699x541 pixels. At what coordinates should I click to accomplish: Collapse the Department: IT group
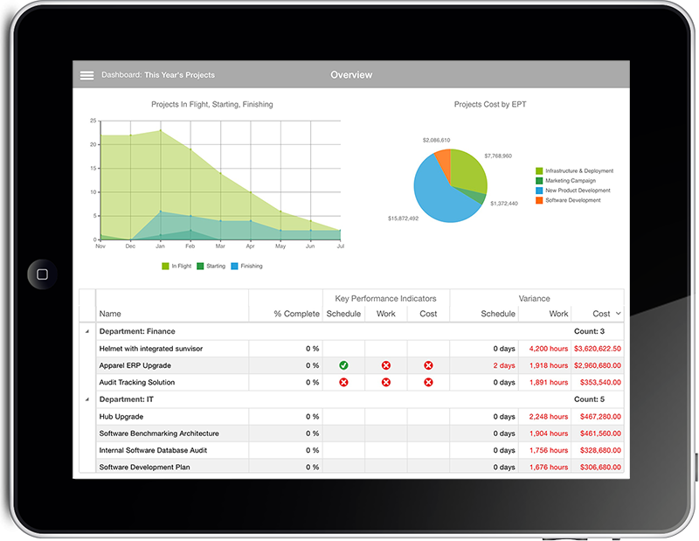coord(88,399)
